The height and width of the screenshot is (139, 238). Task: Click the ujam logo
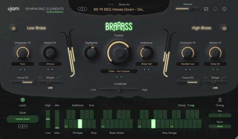tap(13, 9)
